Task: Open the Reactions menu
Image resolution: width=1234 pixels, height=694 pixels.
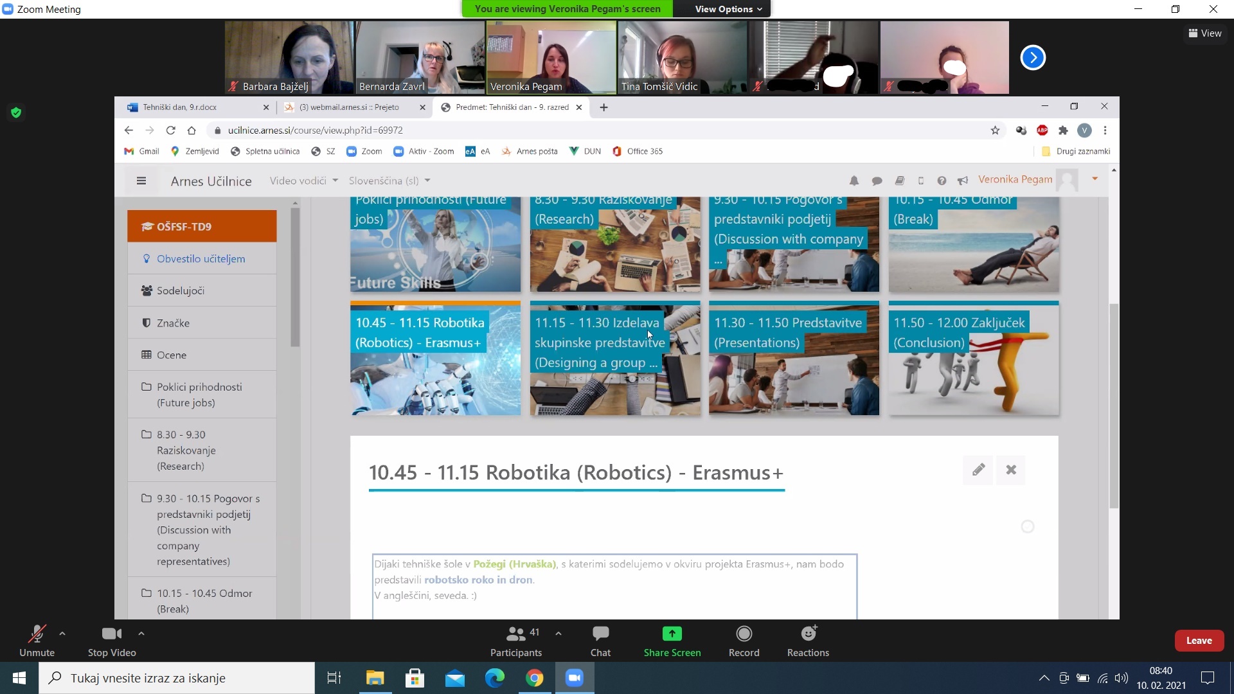Action: 809,641
